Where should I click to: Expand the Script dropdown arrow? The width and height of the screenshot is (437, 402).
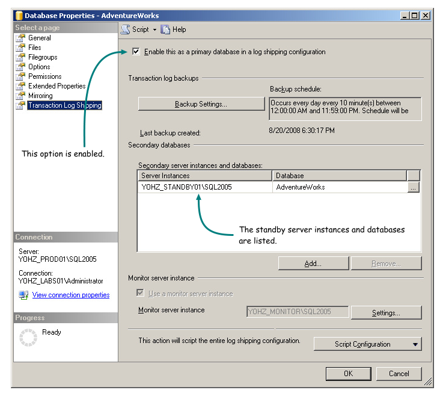[x=154, y=29]
